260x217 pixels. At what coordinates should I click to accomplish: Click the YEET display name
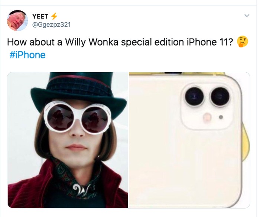click(40, 16)
